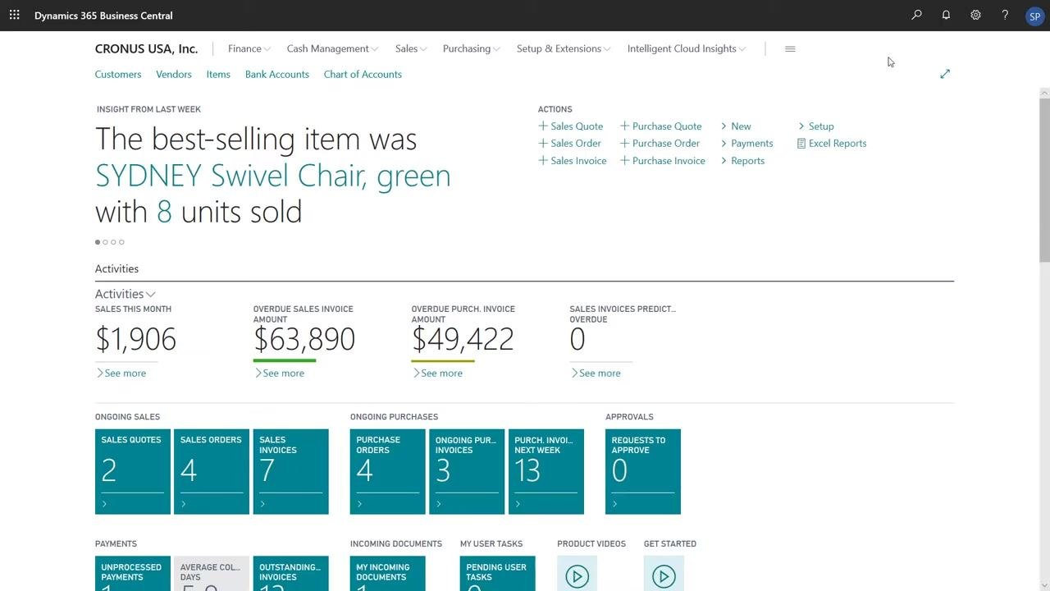Open the Purchasing menu dropdown
This screenshot has height=591, width=1050.
point(472,48)
